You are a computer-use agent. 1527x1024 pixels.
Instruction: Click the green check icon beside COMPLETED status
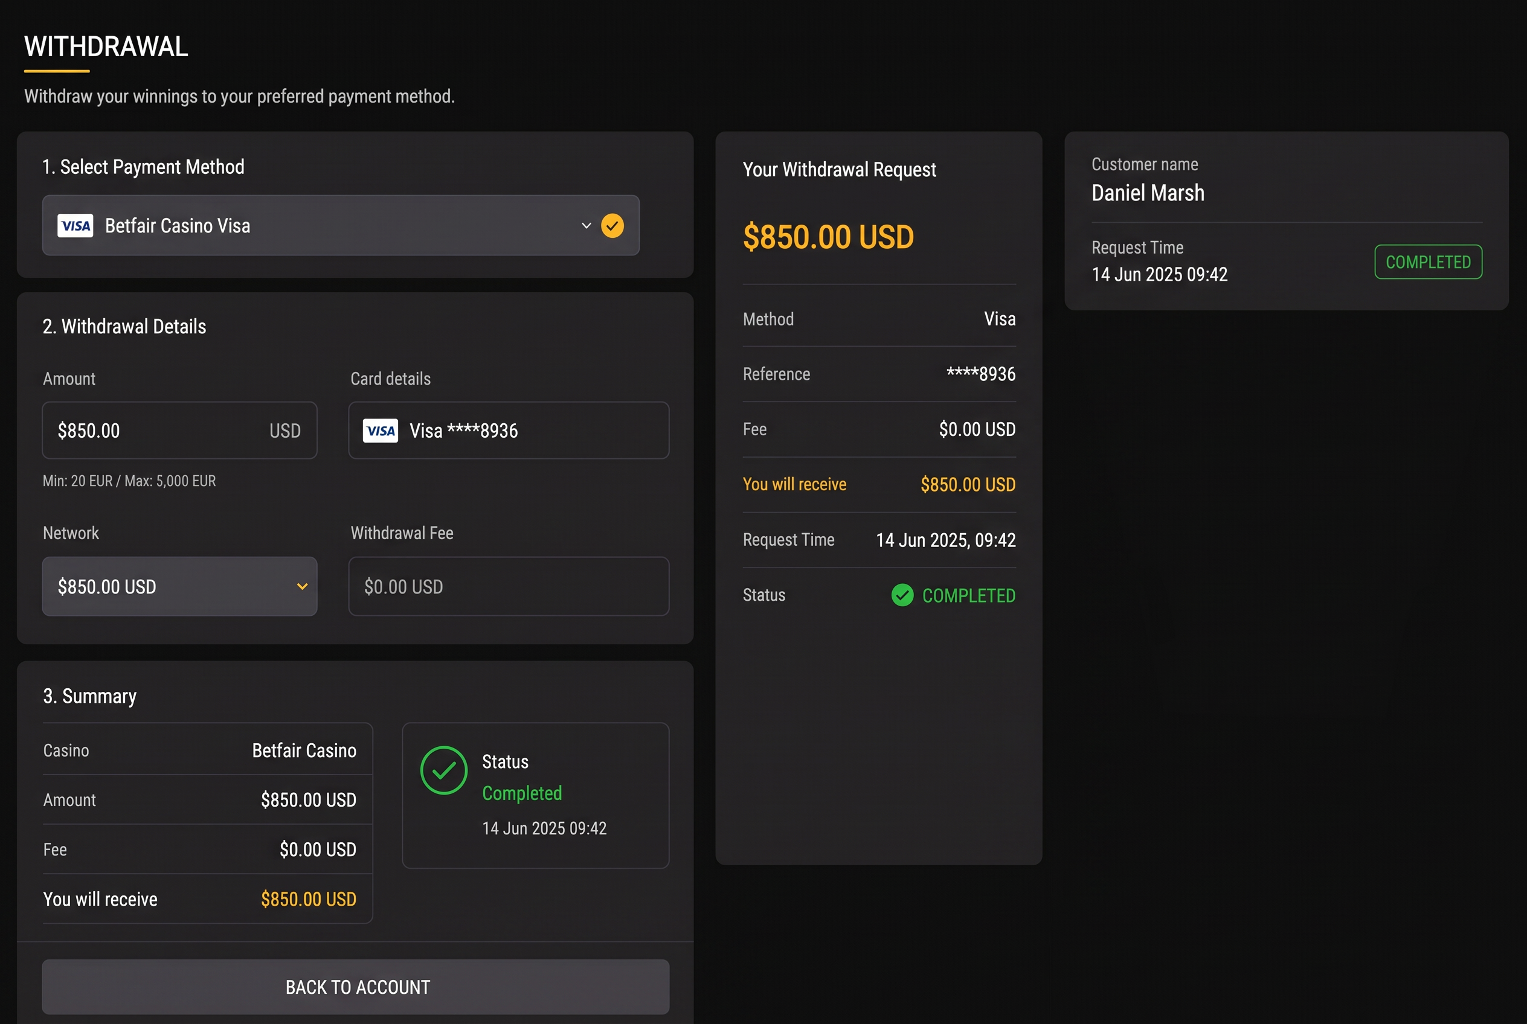click(902, 595)
